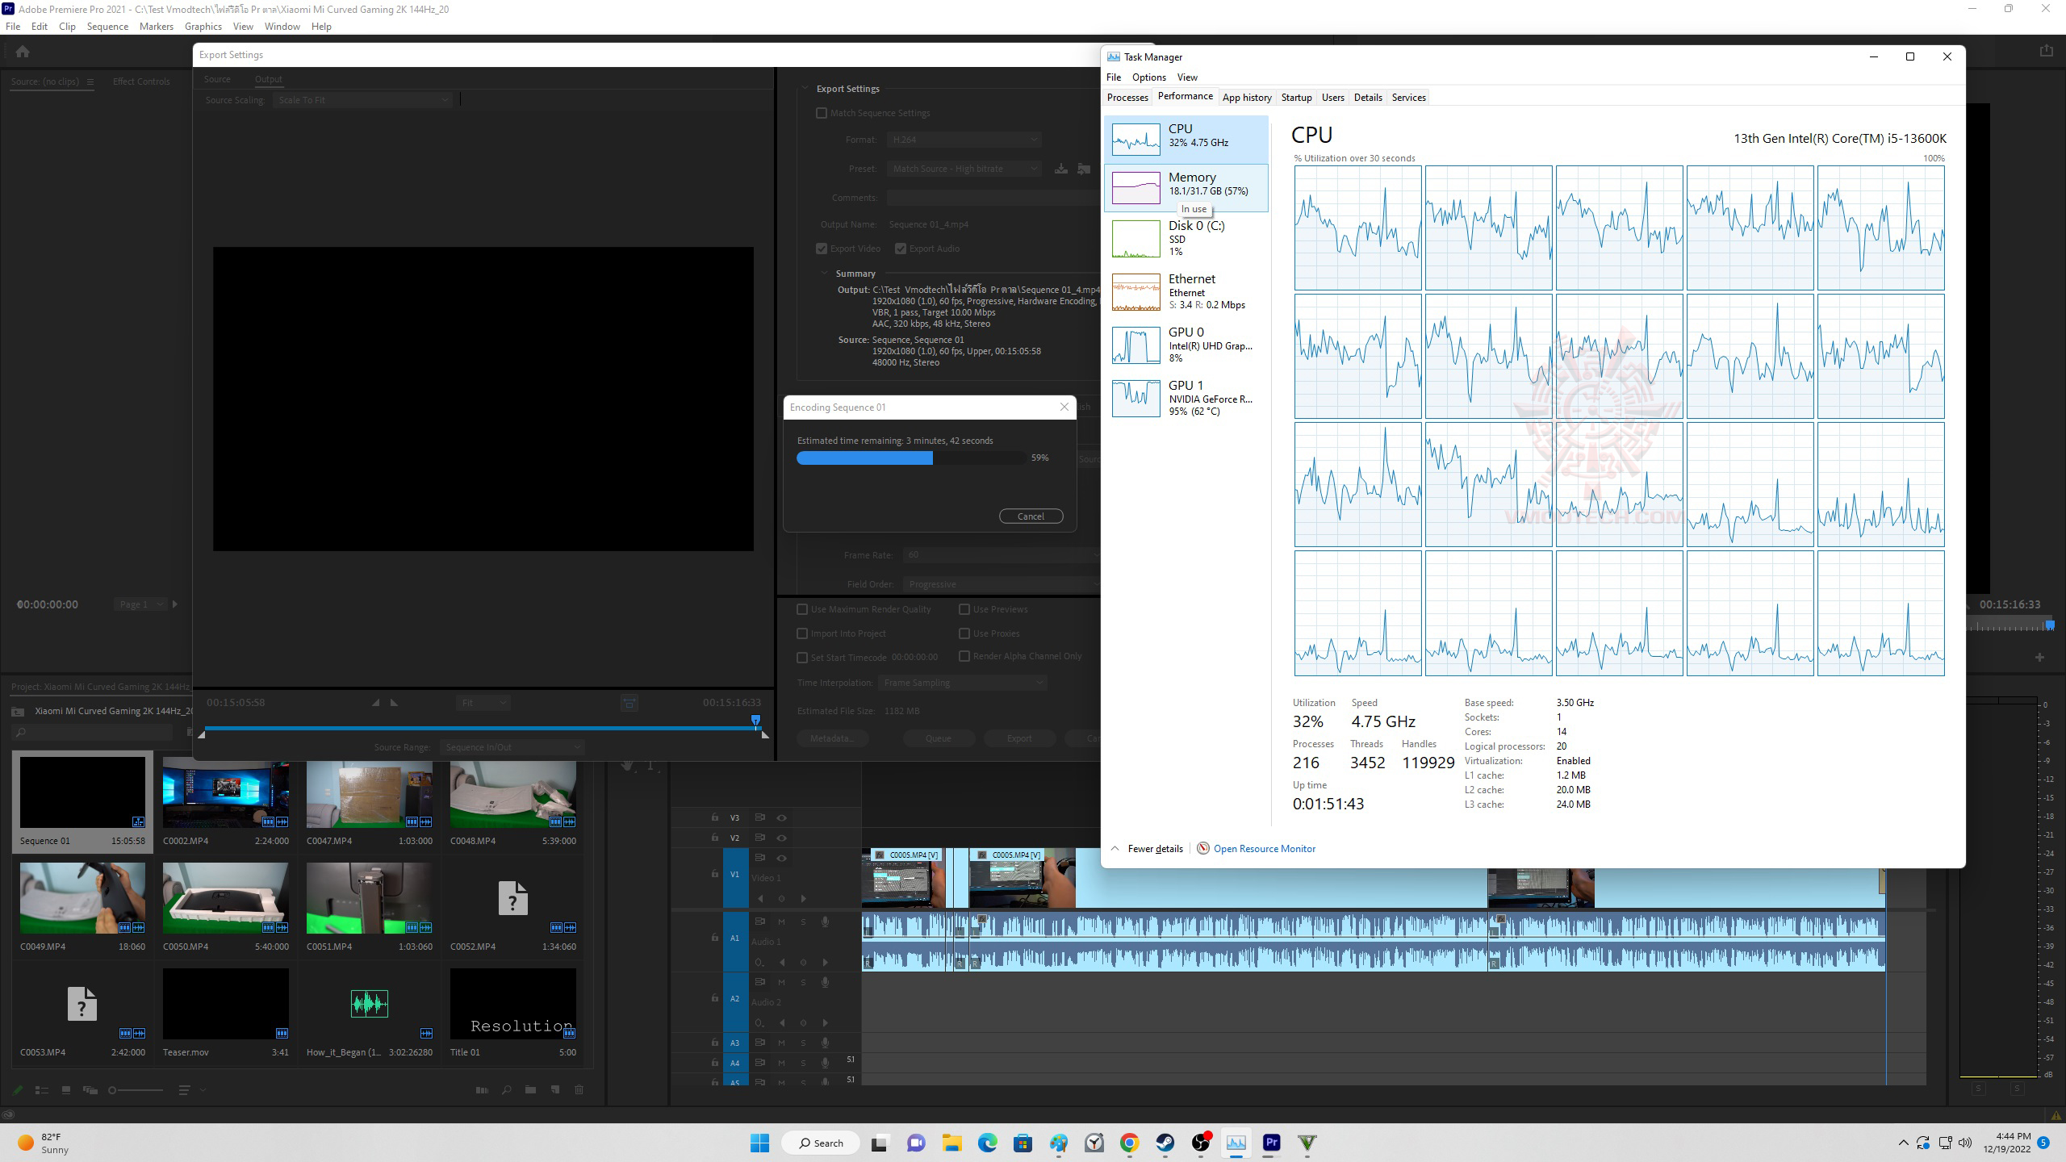Screen dimensions: 2066x1162
Task: Switch Project panel to list view
Action: [42, 1090]
